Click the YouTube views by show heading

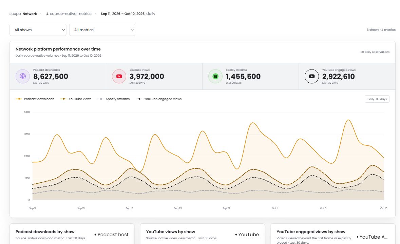click(x=171, y=232)
